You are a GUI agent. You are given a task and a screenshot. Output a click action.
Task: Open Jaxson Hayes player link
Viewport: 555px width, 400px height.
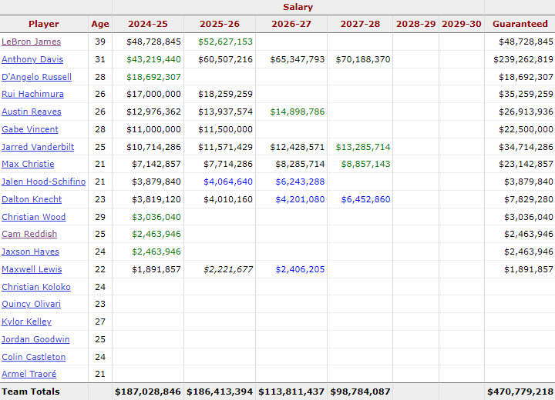pos(30,252)
